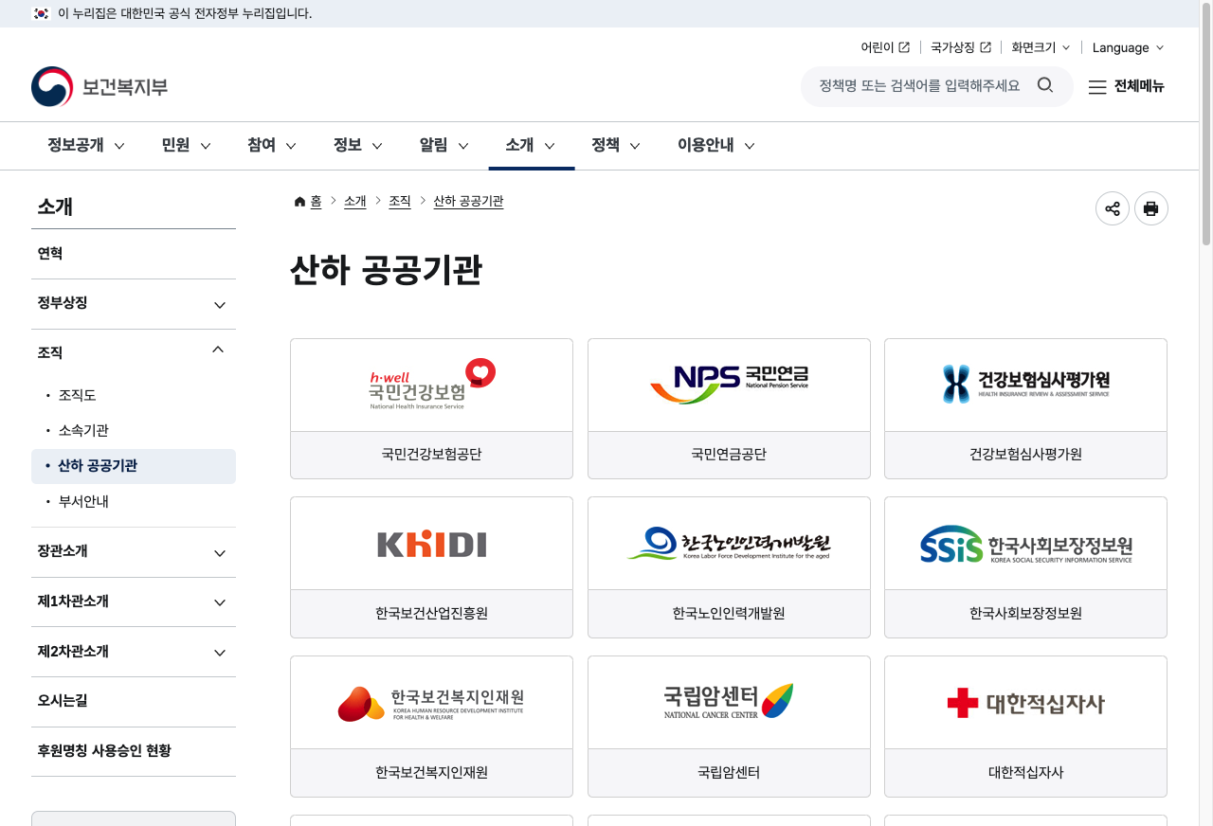
Task: Open 한국노인인력개발원 logo image
Action: pyautogui.click(x=729, y=544)
